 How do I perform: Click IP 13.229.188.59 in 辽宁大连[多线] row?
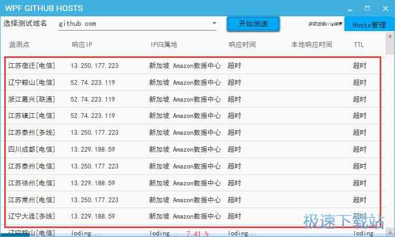coord(93,216)
